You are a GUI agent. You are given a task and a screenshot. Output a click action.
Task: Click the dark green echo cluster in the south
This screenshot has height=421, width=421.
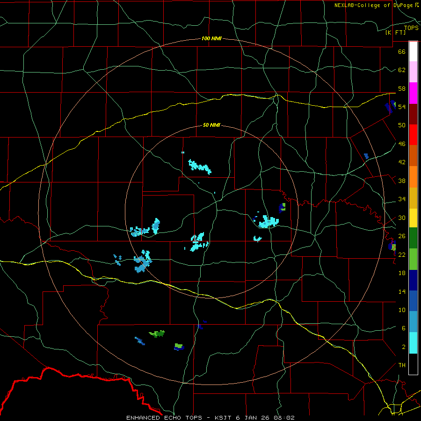tap(157, 334)
